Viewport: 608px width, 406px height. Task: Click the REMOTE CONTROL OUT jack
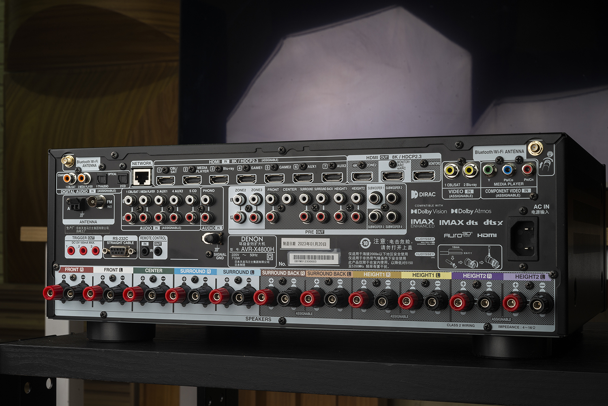[158, 251]
